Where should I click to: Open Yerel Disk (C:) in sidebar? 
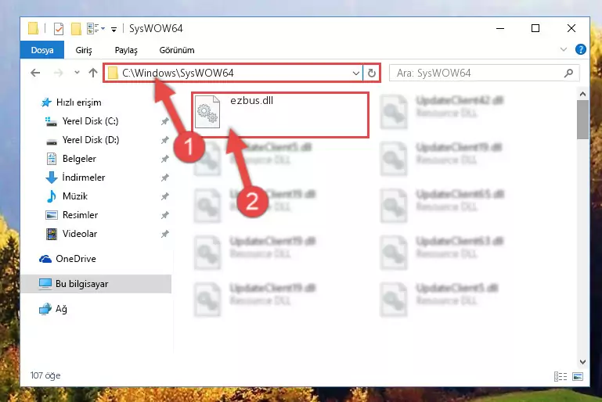click(x=90, y=121)
